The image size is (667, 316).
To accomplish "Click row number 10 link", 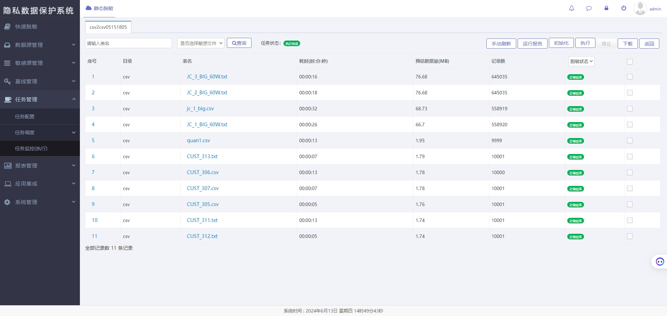I will click(x=94, y=220).
